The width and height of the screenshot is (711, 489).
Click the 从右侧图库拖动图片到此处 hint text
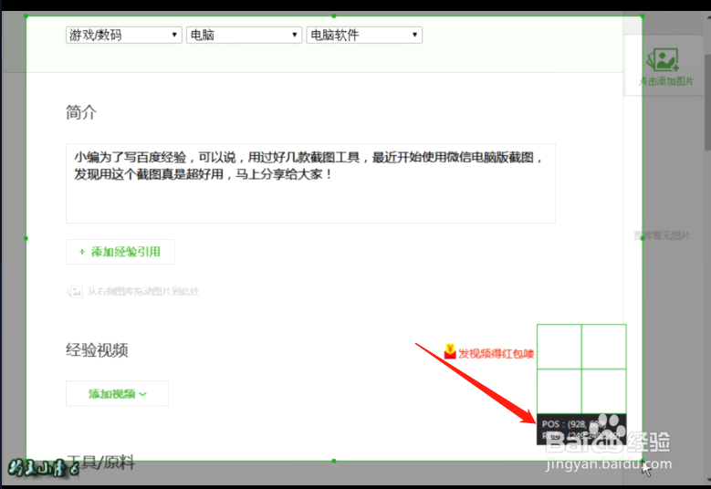click(142, 291)
